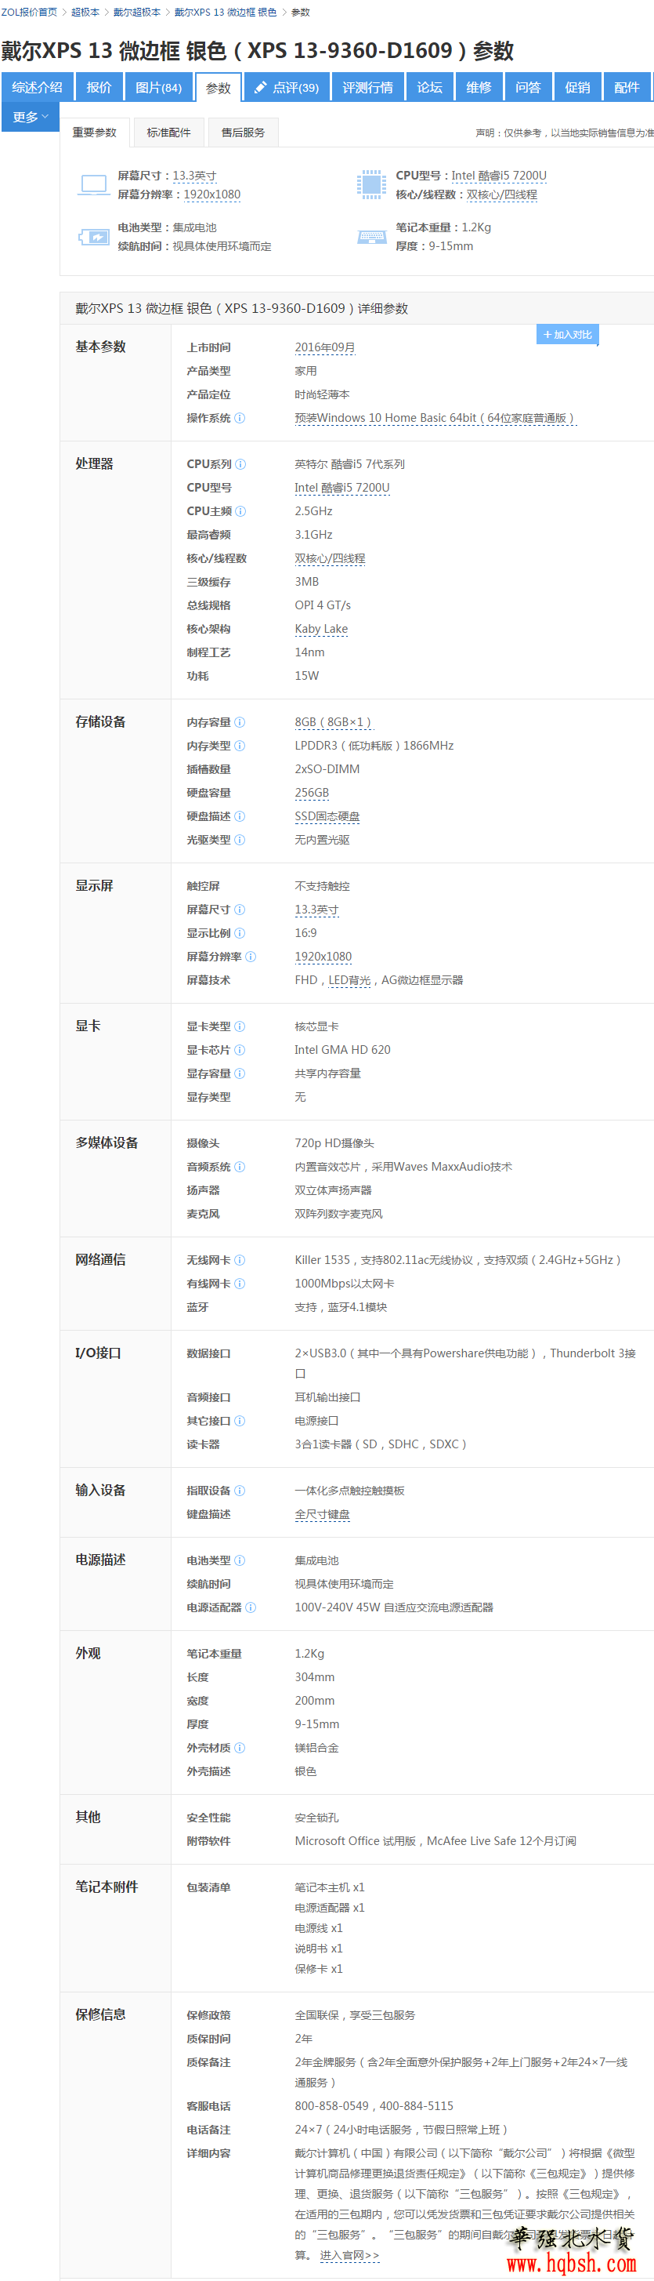Go to ZOL报价首页 in the breadcrumb
654x2281 pixels.
29,13
